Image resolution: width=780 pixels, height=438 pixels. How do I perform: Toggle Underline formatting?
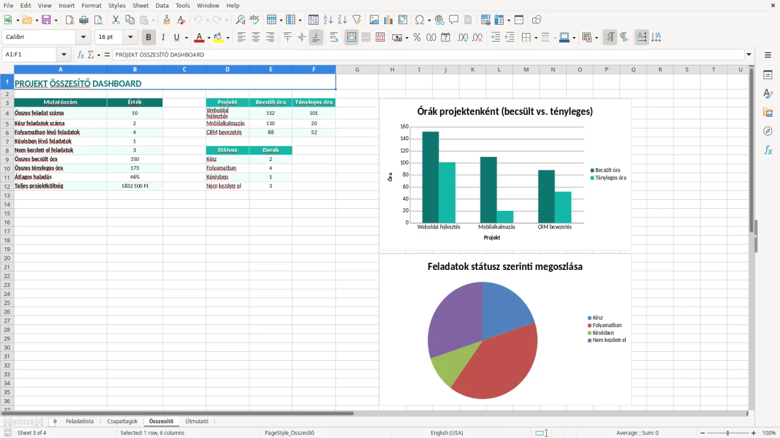pos(176,38)
